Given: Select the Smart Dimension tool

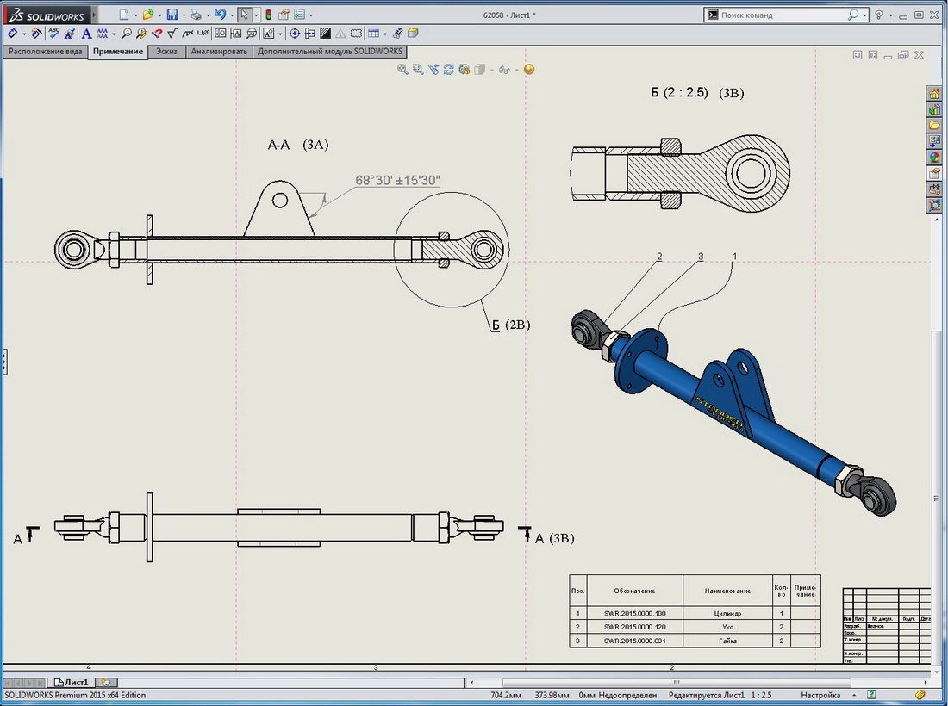Looking at the screenshot, I should [x=13, y=34].
